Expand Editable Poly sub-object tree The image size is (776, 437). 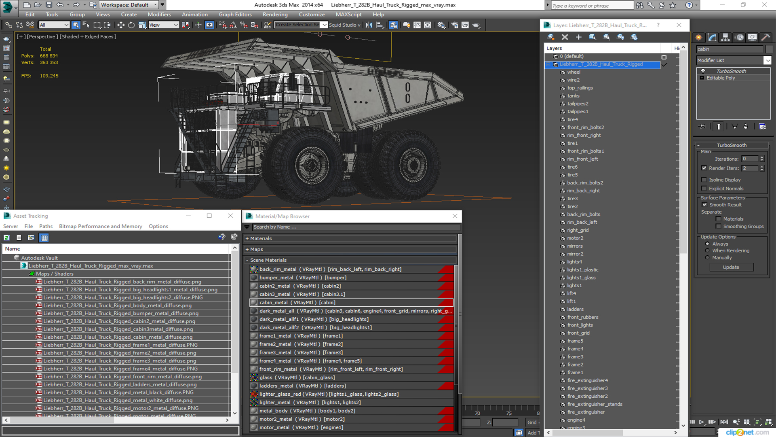point(702,78)
